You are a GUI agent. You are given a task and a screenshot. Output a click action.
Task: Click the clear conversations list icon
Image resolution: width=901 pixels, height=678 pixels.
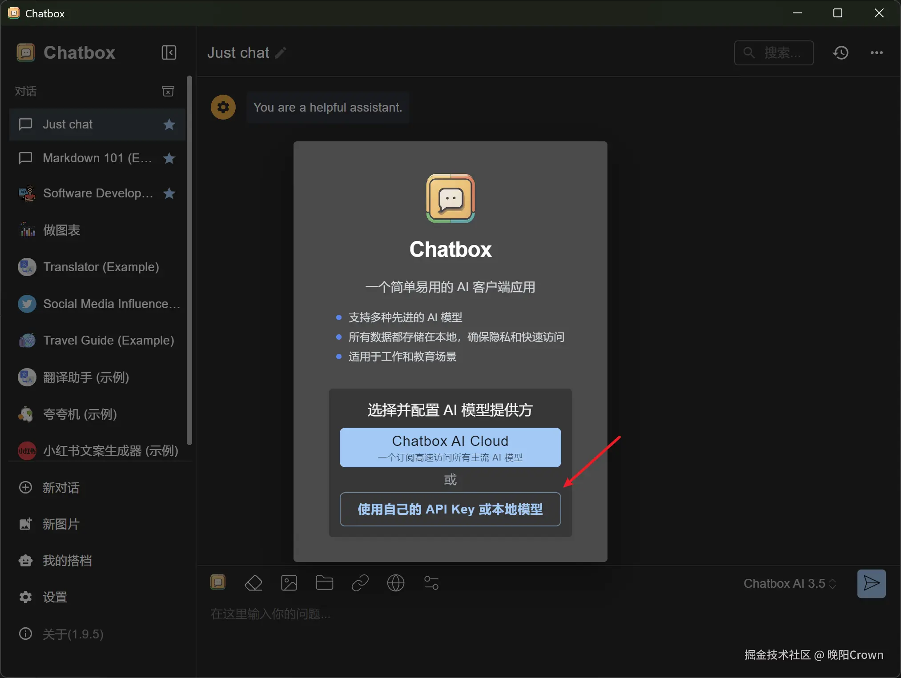(x=168, y=91)
